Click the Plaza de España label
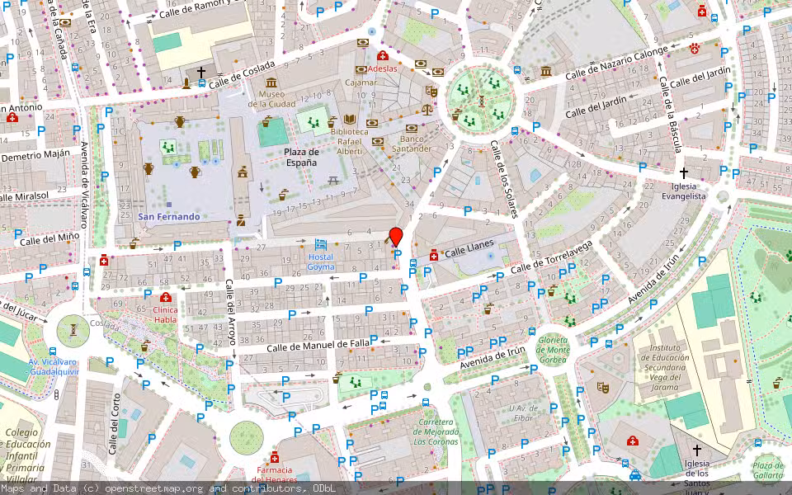This screenshot has width=792, height=495. pos(301,157)
